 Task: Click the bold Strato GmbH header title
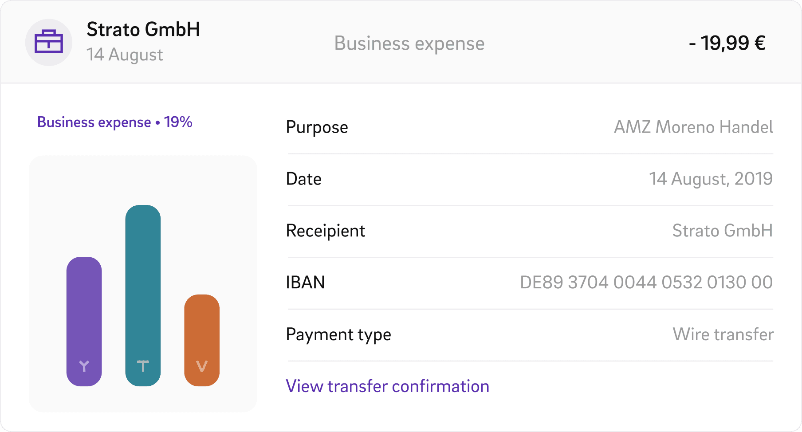pos(143,30)
